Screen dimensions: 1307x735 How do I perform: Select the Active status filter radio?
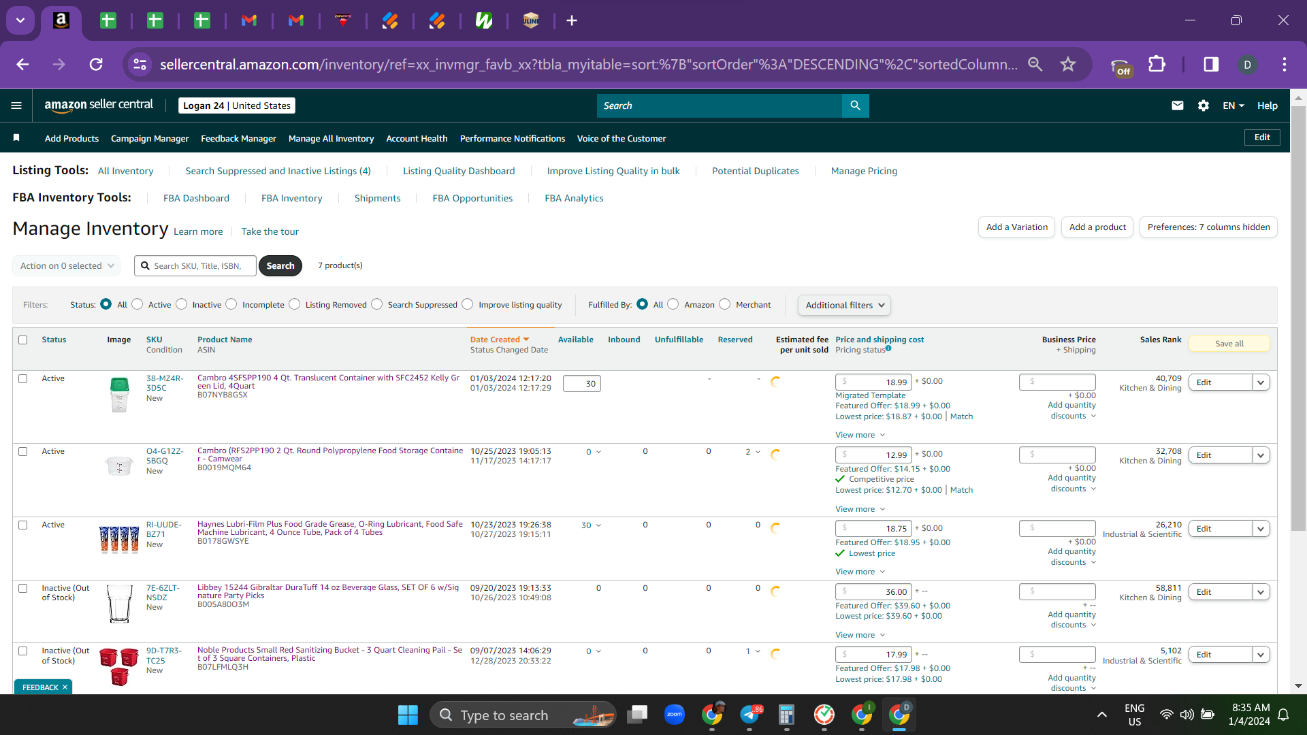[138, 304]
